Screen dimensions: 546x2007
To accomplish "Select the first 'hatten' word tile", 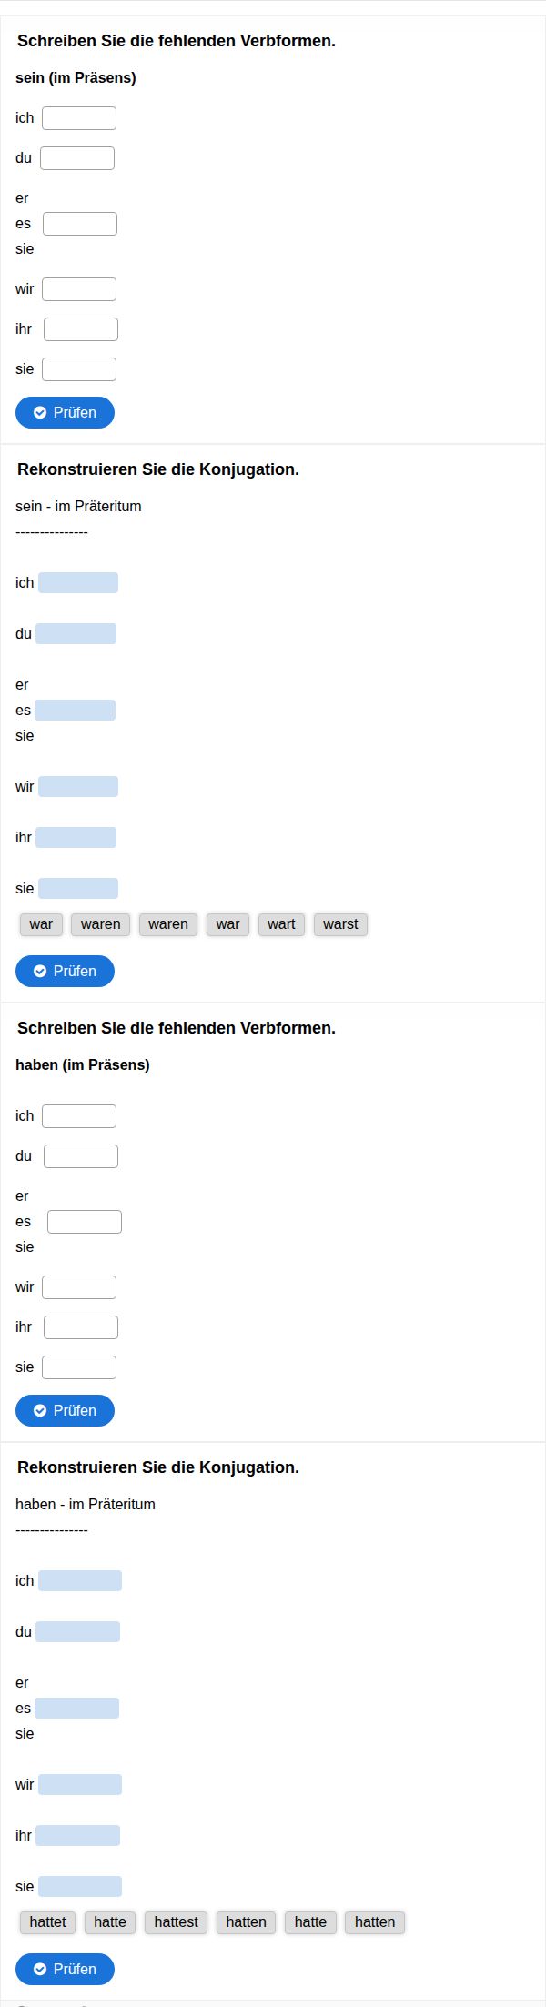I will click(246, 1922).
